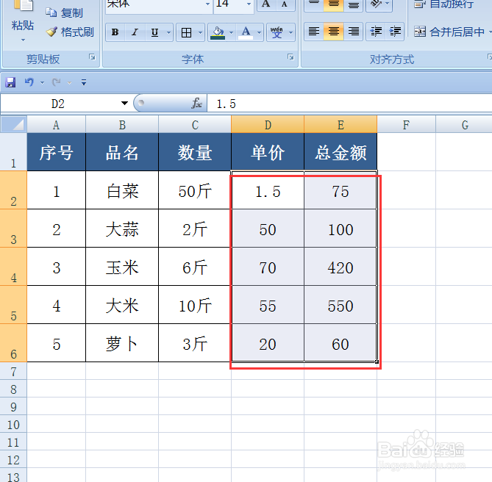Click the Fill Color bucket icon
The image size is (492, 482).
218,32
